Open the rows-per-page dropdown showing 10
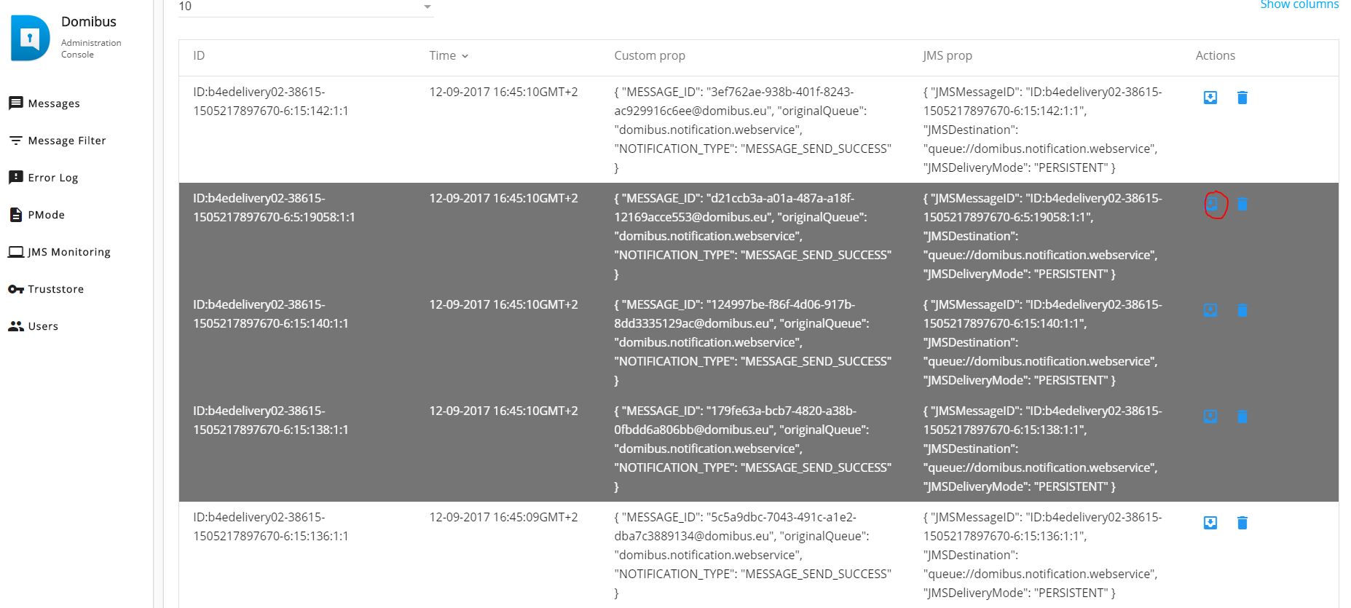This screenshot has width=1351, height=608. point(306,7)
